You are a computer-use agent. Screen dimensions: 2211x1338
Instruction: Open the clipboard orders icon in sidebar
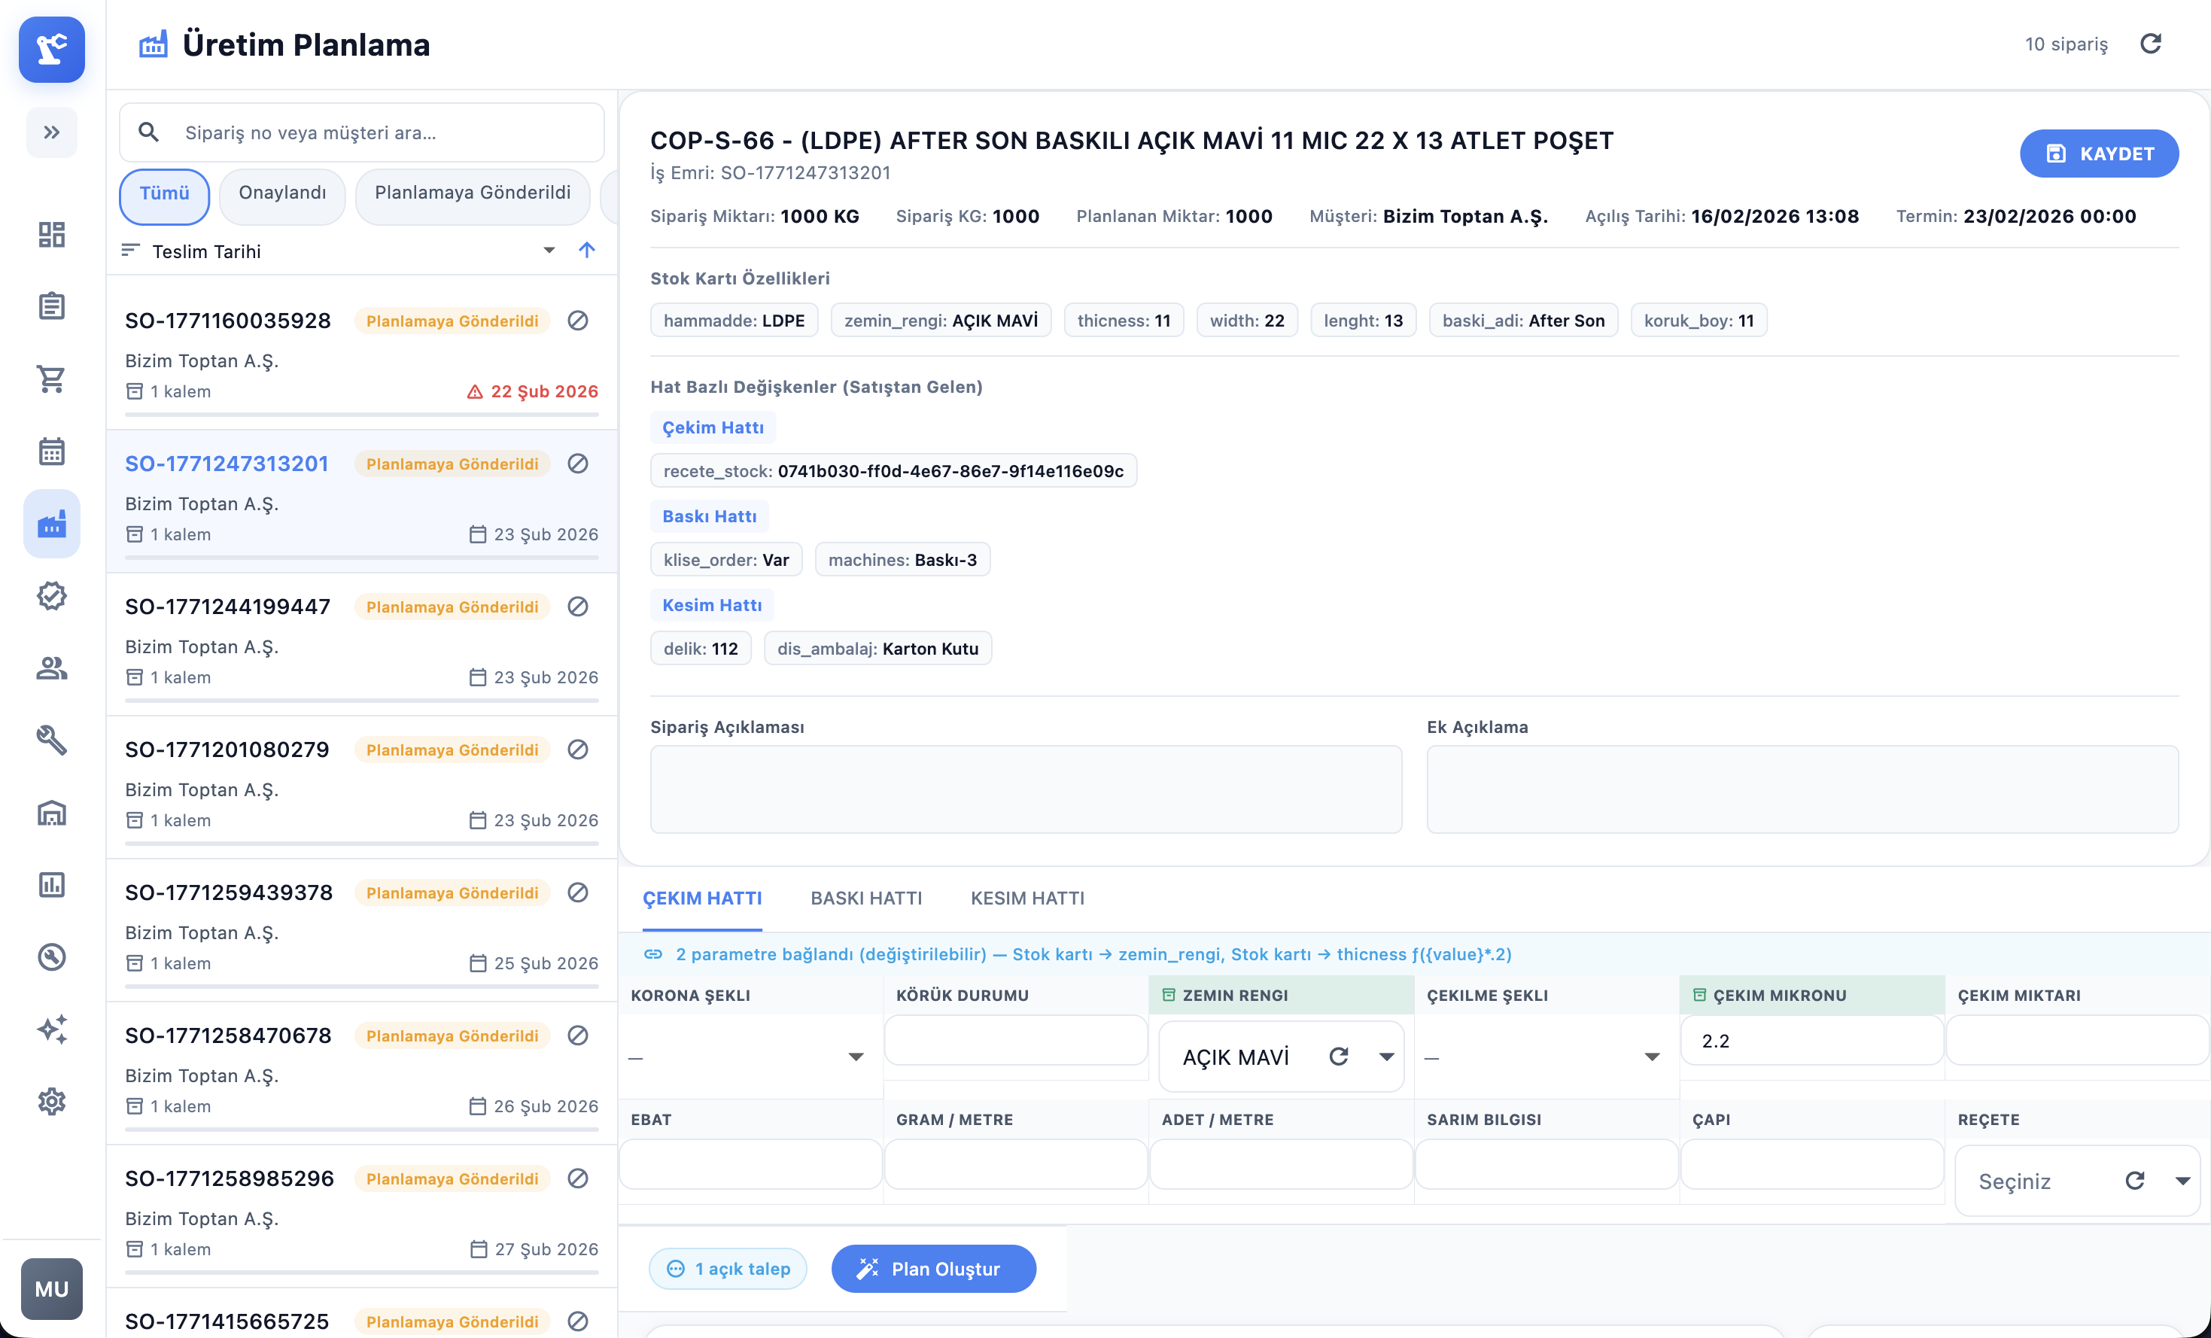tap(51, 306)
